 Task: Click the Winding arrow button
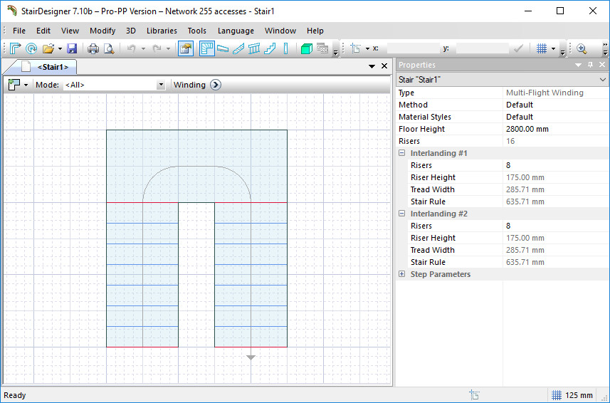[216, 85]
